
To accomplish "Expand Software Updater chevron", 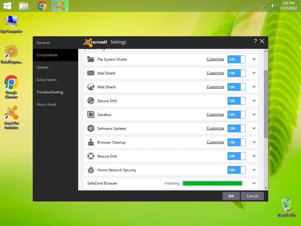I will (254, 128).
